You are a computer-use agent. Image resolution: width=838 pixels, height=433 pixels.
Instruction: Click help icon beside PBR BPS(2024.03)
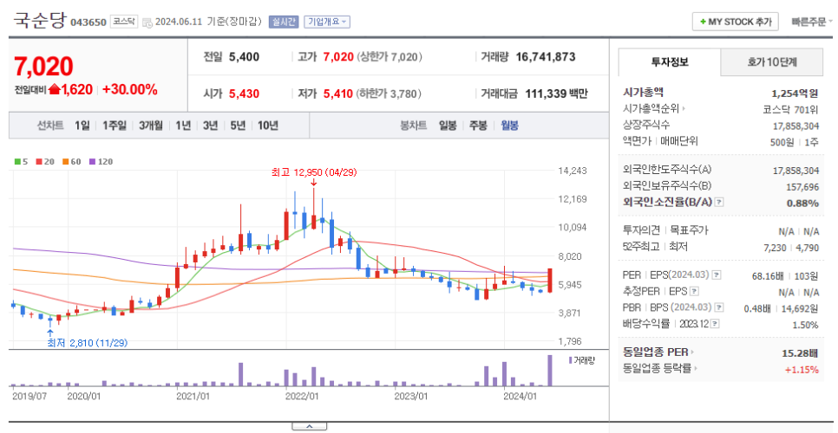pyautogui.click(x=717, y=307)
